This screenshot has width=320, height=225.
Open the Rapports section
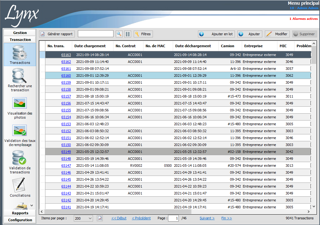pos(20,213)
